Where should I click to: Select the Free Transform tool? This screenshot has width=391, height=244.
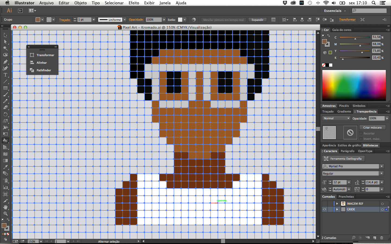coord(5,134)
